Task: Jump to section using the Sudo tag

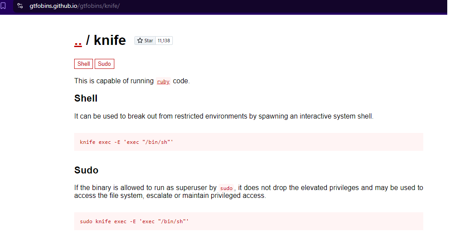Action: [104, 64]
